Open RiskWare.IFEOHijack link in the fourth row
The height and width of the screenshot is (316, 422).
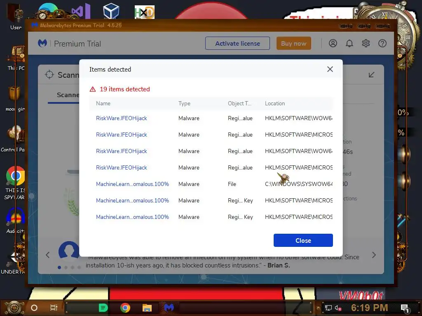(122, 167)
